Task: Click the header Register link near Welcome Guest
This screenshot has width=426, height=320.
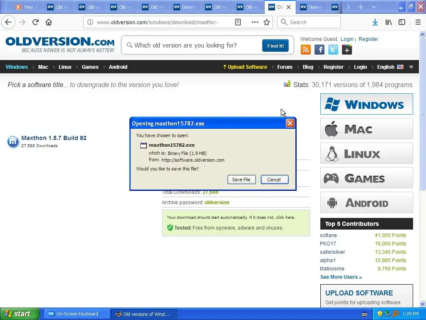Action: (368, 39)
